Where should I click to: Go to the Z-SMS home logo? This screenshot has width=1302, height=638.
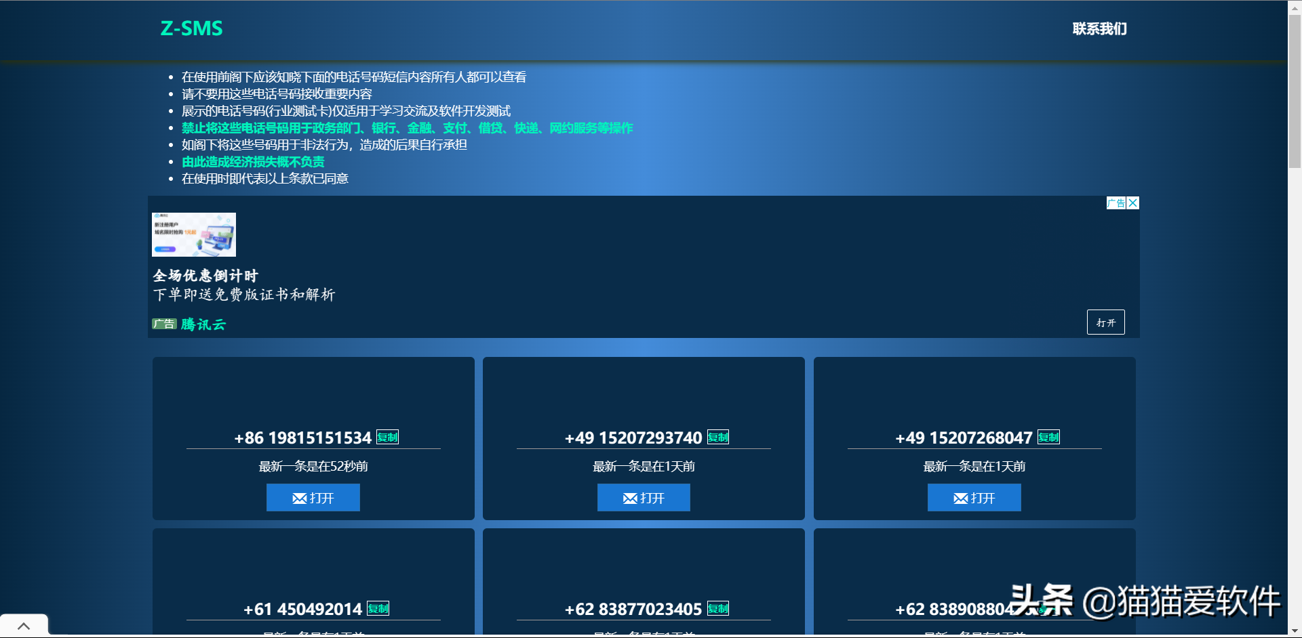coord(192,28)
